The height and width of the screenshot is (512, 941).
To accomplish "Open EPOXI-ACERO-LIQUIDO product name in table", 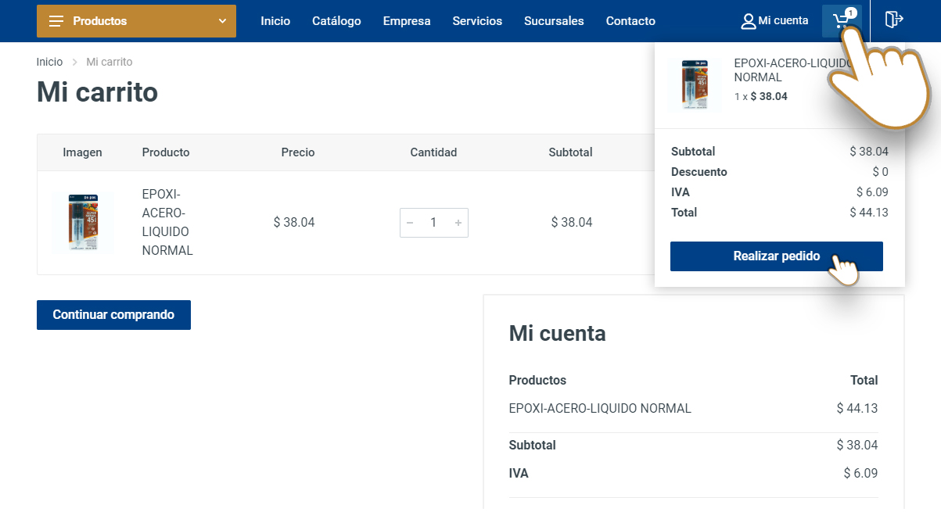I will point(167,223).
